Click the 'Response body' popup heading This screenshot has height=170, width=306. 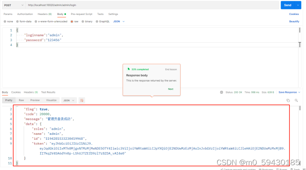click(x=137, y=76)
